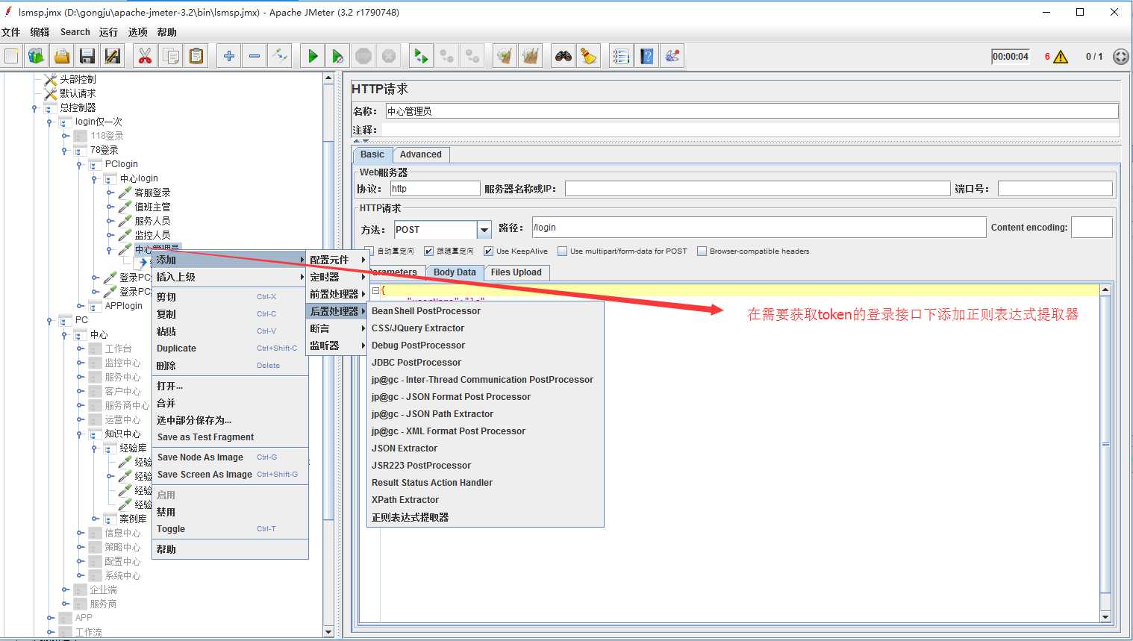
Task: Expand the 118登录 tree node
Action: point(65,136)
